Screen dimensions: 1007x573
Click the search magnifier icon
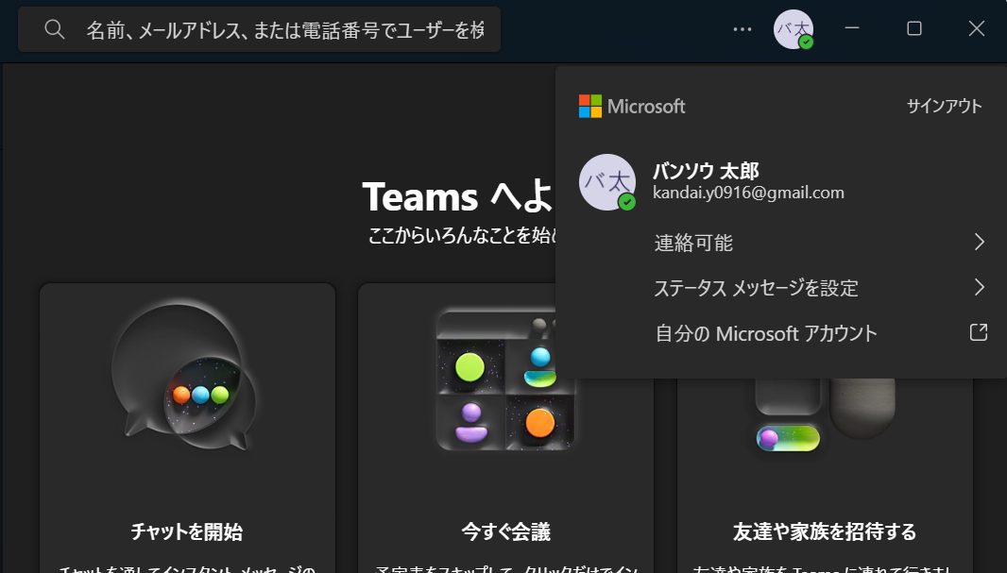point(55,29)
